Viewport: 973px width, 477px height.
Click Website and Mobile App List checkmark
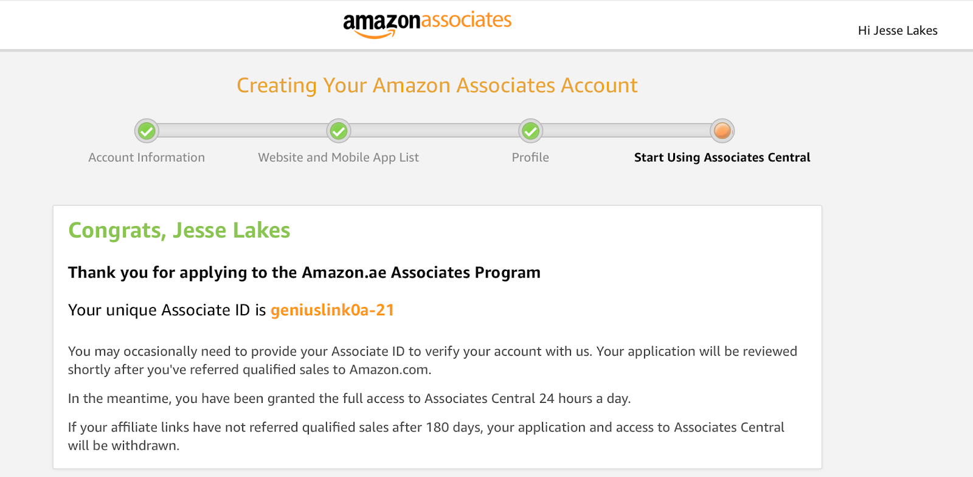pyautogui.click(x=339, y=131)
